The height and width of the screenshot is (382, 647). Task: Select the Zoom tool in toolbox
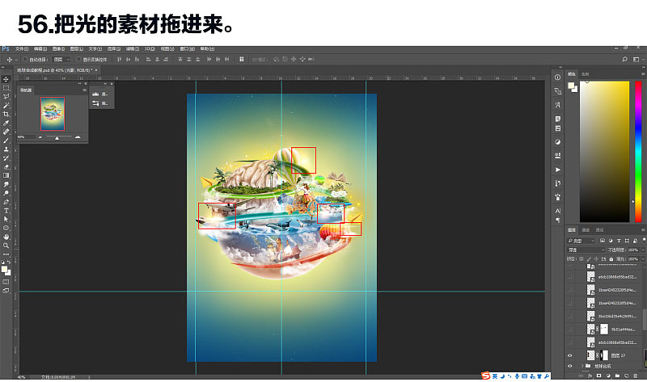click(x=6, y=246)
